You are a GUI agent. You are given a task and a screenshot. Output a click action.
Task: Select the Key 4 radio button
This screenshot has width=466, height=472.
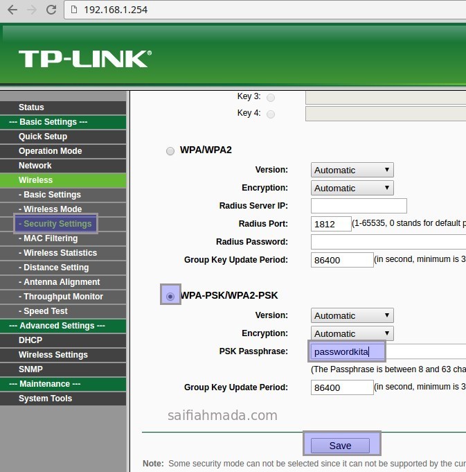(x=271, y=114)
